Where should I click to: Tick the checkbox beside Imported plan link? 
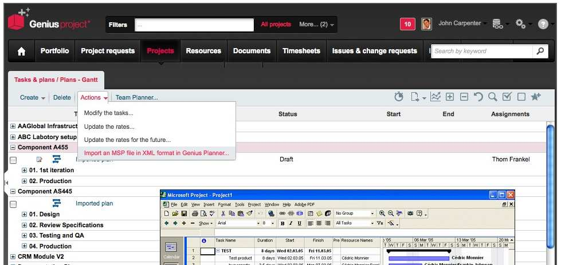[13, 204]
